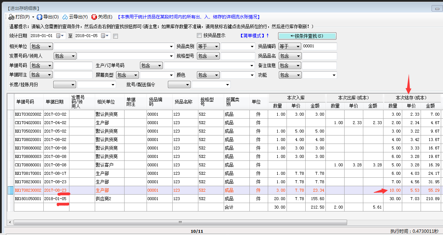The image size is (443, 235).
Task: Enable the 按货品显示 checkbox
Action: coord(198,36)
